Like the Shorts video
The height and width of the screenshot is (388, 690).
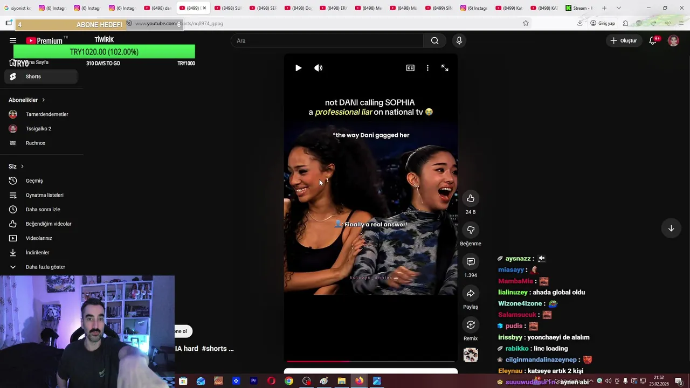coord(471,198)
